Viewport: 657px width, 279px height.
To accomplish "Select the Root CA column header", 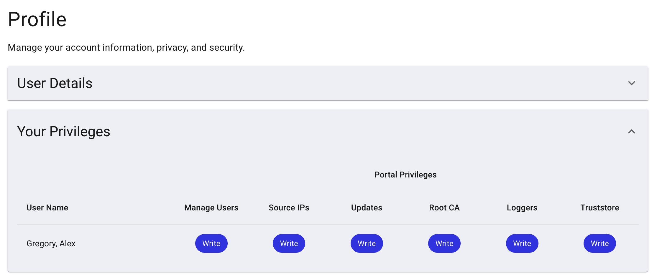I will (x=444, y=208).
